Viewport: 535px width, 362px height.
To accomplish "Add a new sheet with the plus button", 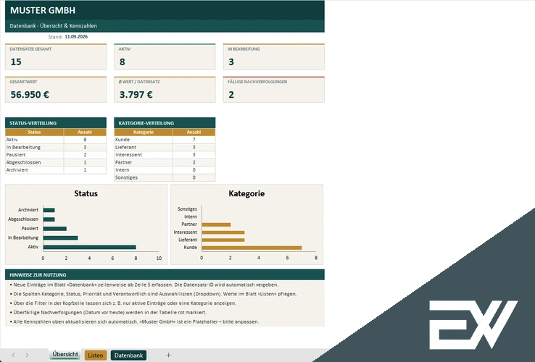I will coord(169,355).
